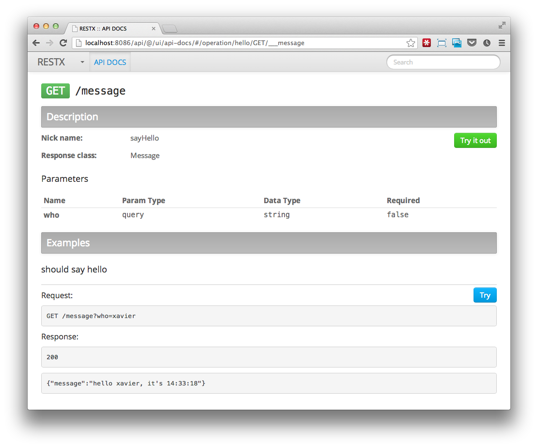Click the browser back arrow
Image resolution: width=538 pixels, height=448 pixels.
pyautogui.click(x=36, y=43)
